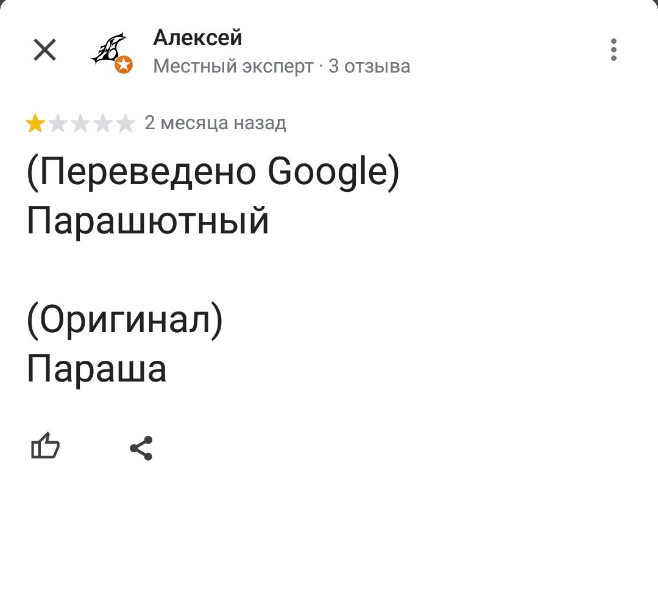658x593 pixels.
Task: Click the fourth gray rating star
Action: point(103,123)
